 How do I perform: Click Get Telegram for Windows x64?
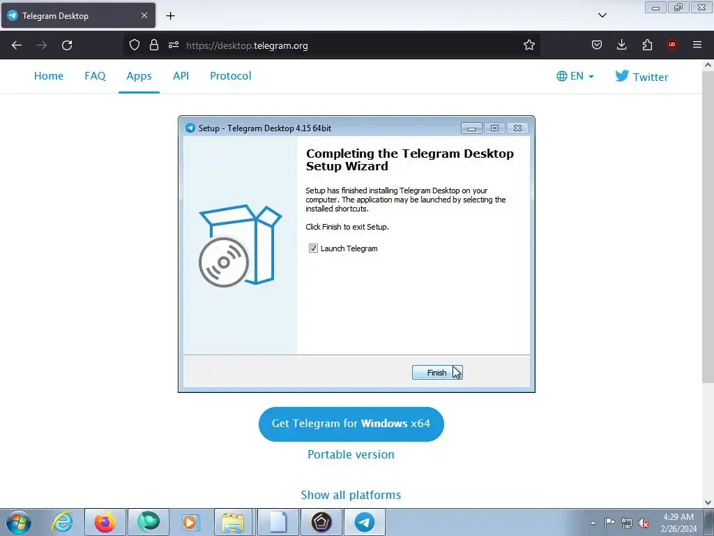[x=351, y=424]
